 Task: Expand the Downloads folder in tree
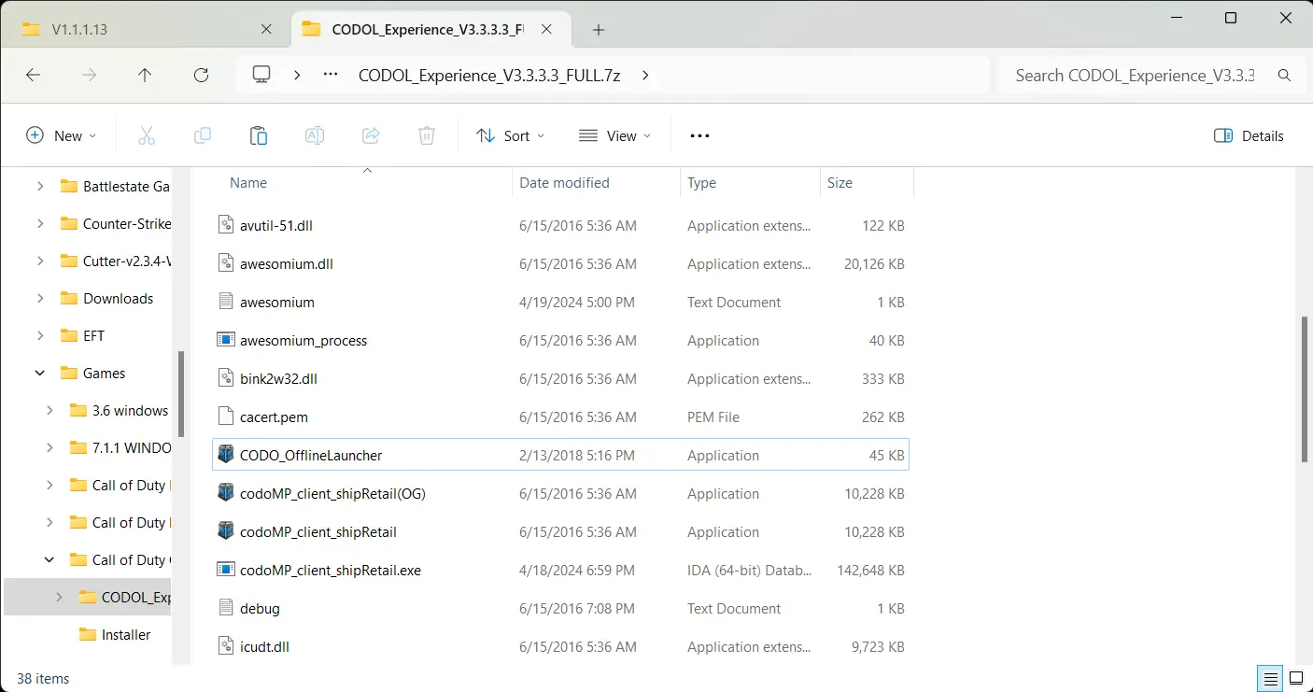point(40,298)
